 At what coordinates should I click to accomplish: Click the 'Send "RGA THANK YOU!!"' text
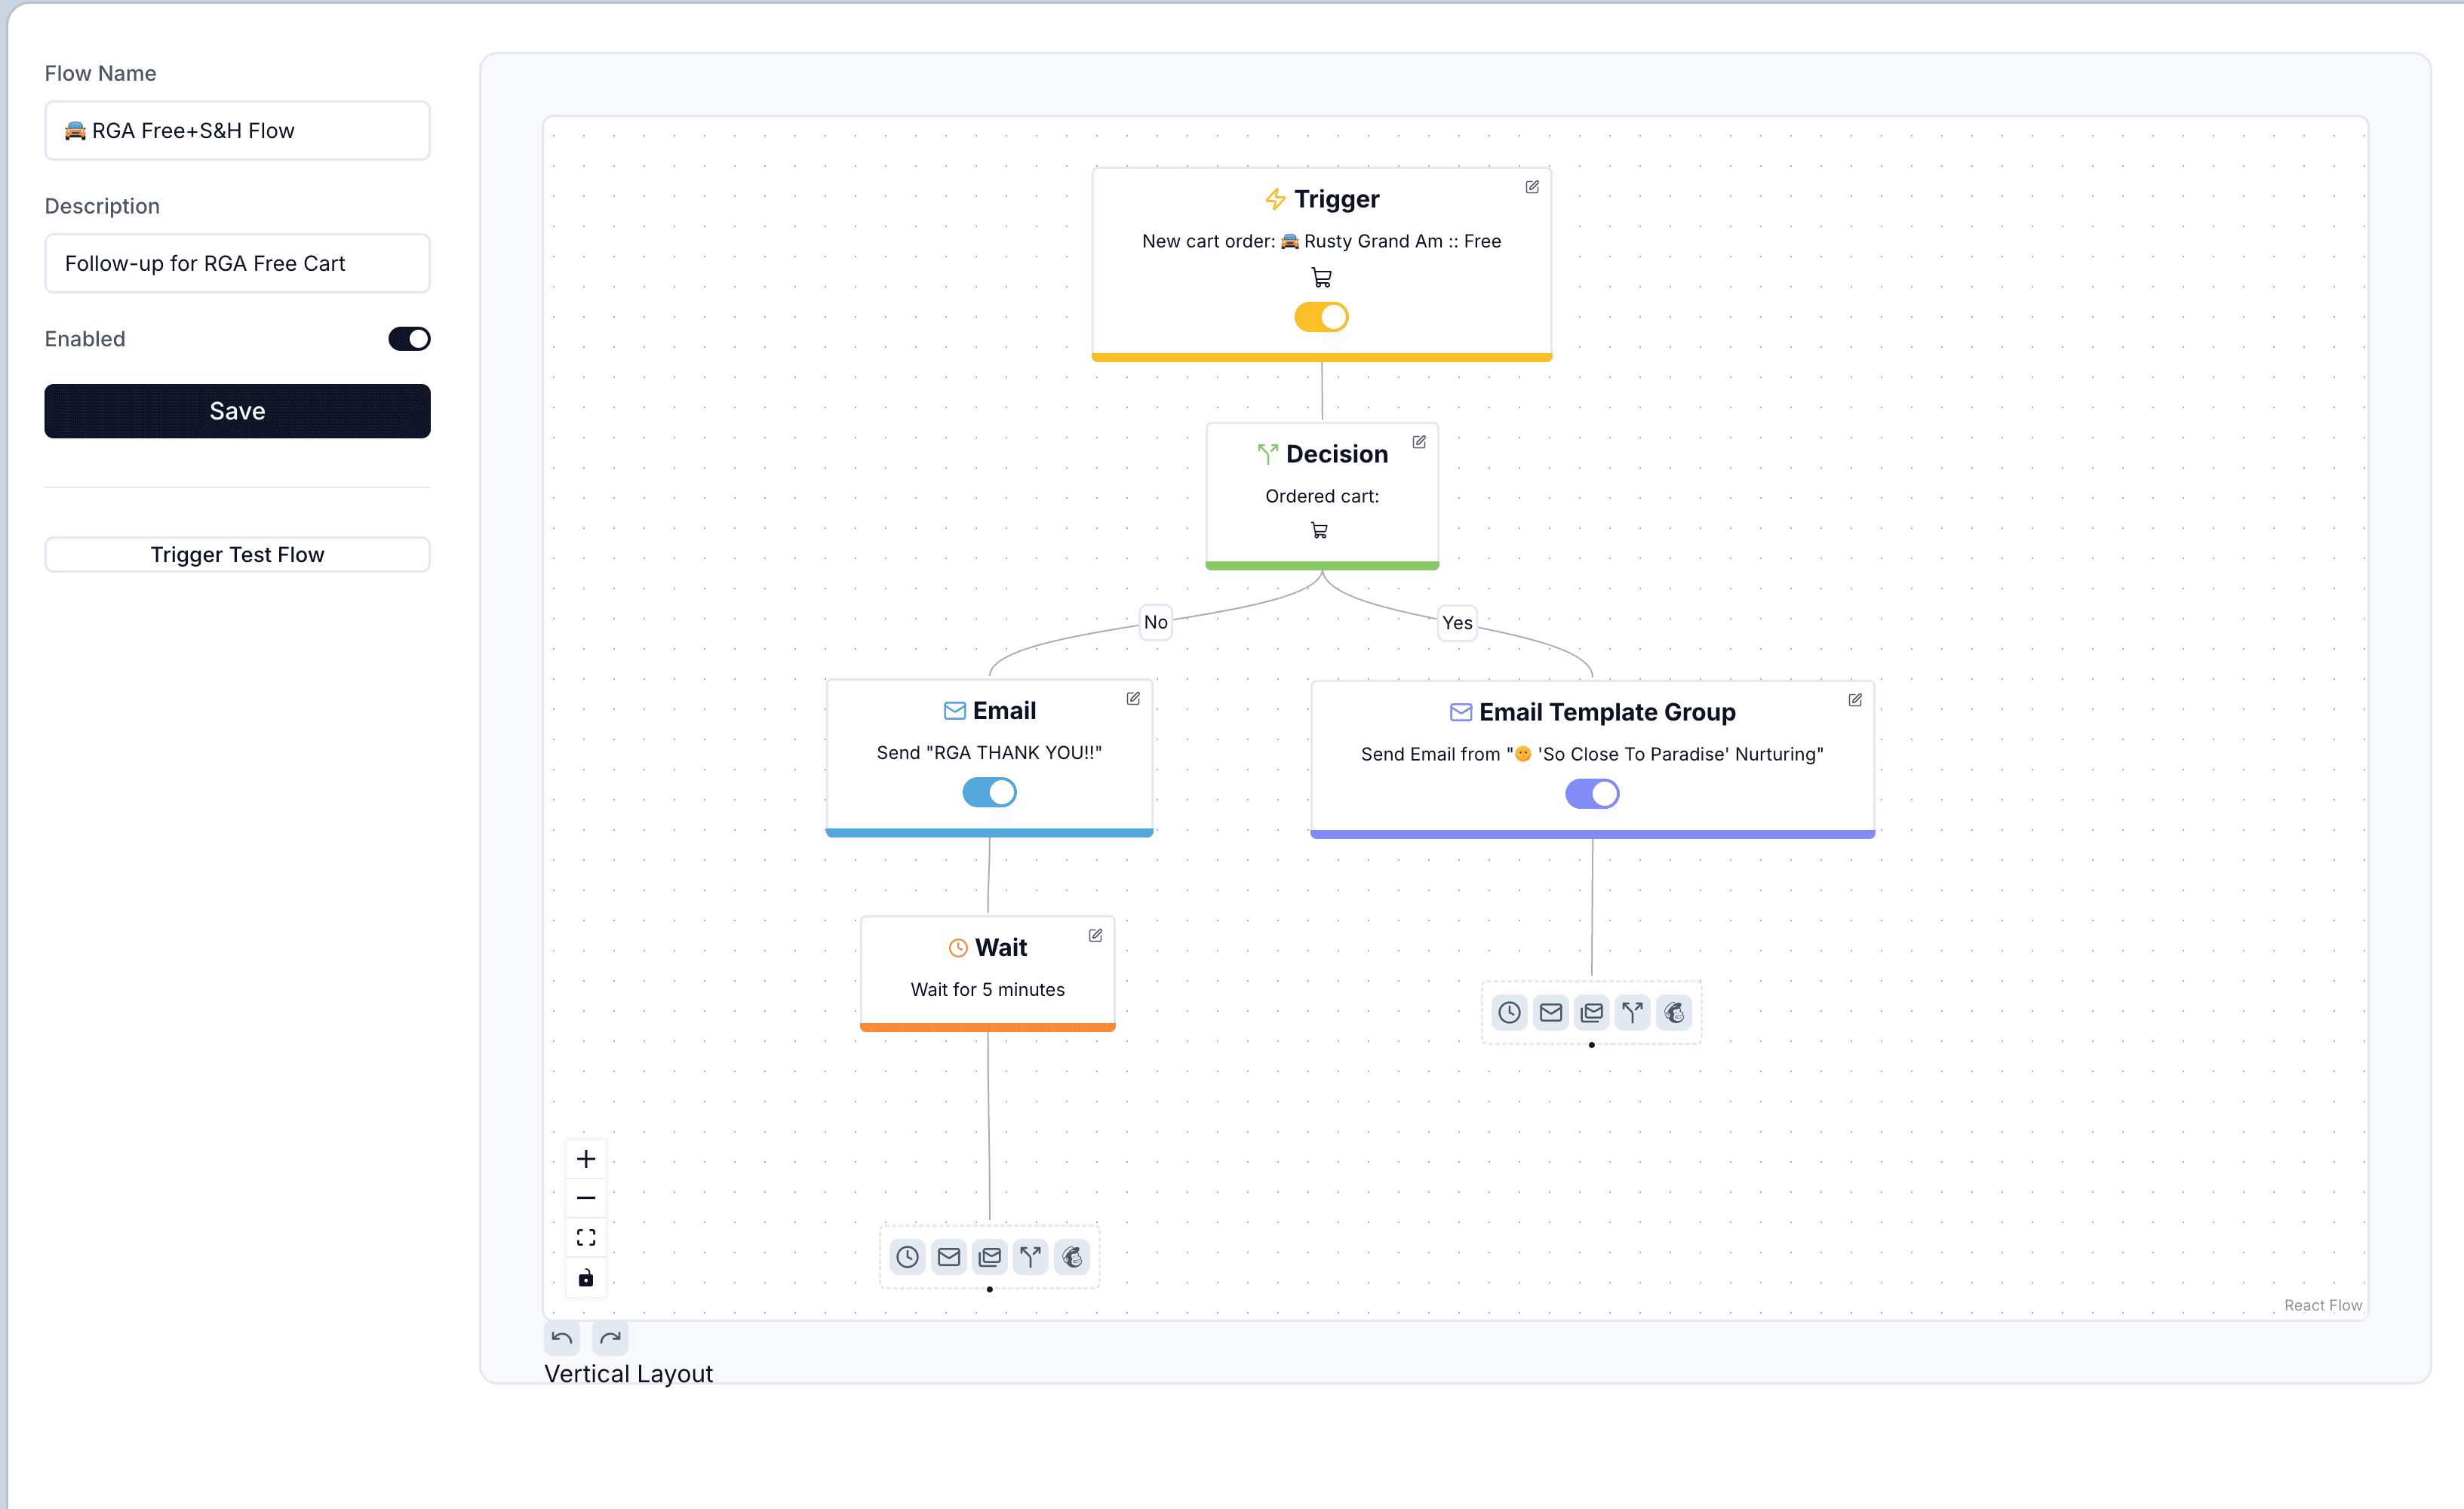click(989, 753)
